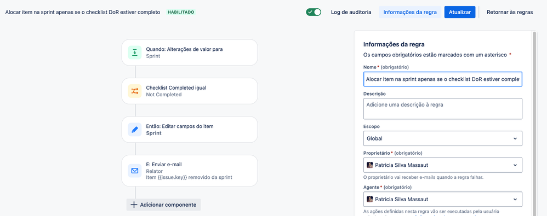
Task: Click Patricia avatar in Agente field
Action: pyautogui.click(x=370, y=199)
